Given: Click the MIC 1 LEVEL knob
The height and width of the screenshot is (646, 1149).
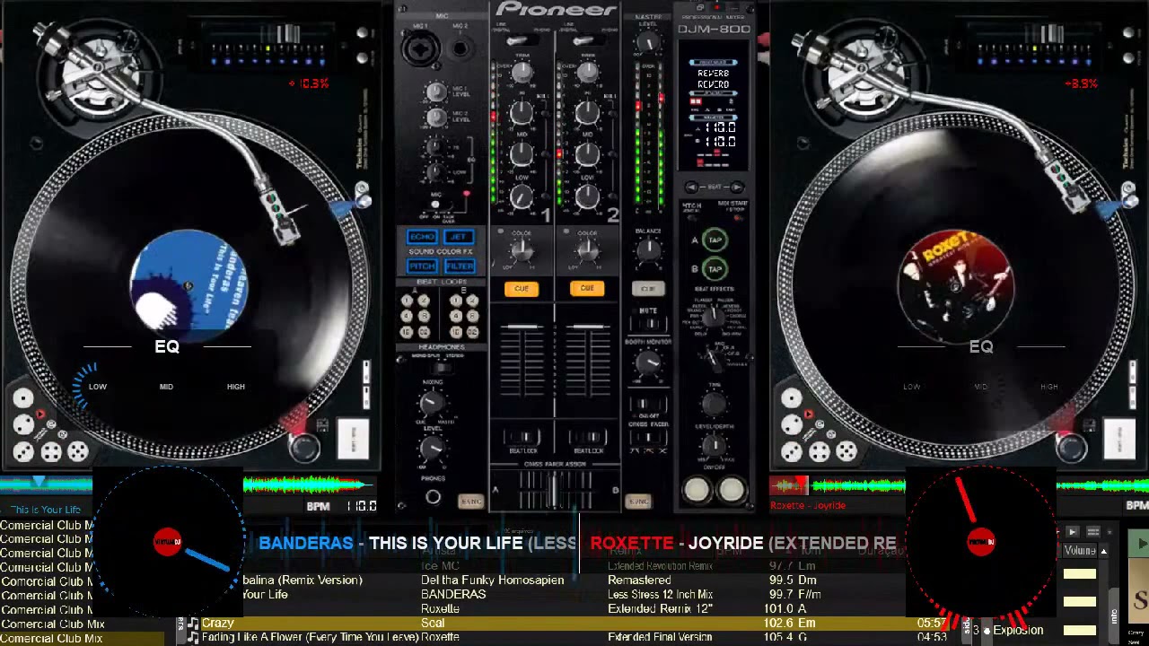Looking at the screenshot, I should (x=436, y=92).
